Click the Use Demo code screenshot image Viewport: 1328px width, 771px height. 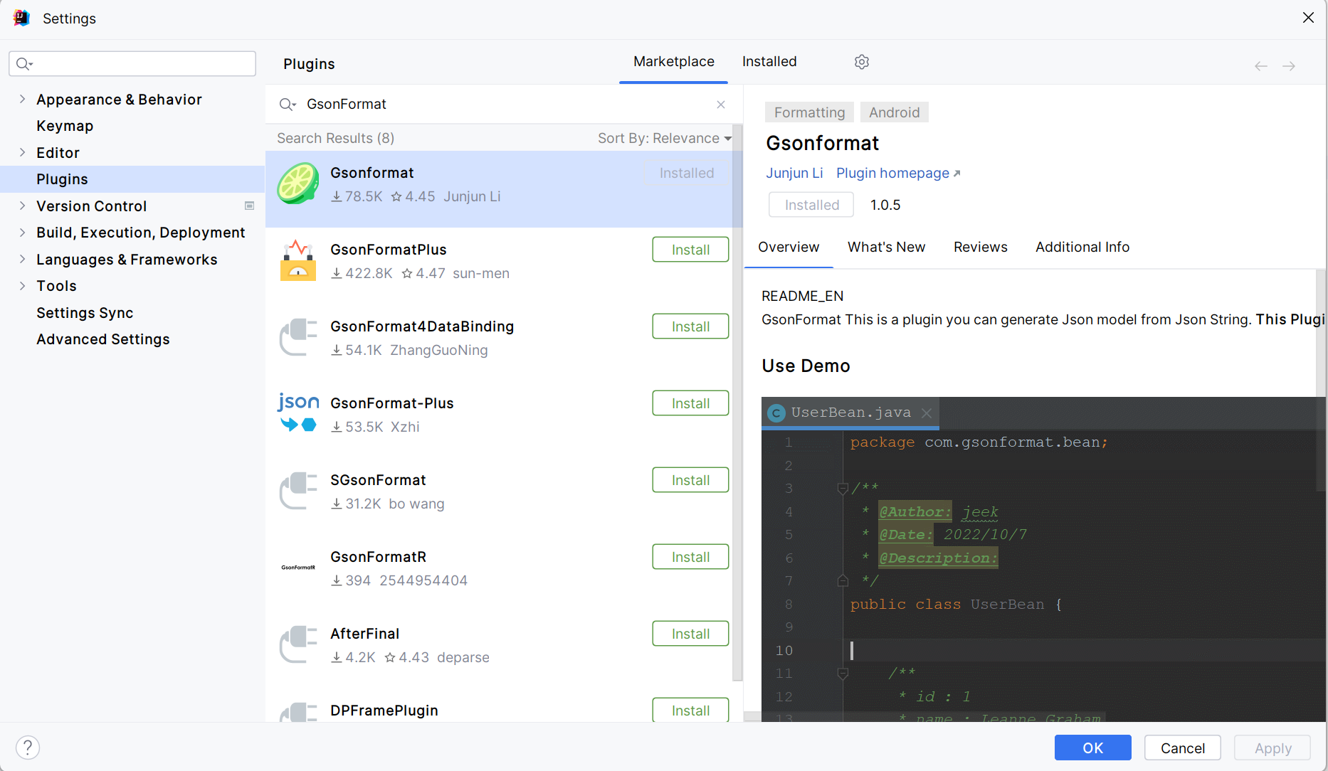1043,560
